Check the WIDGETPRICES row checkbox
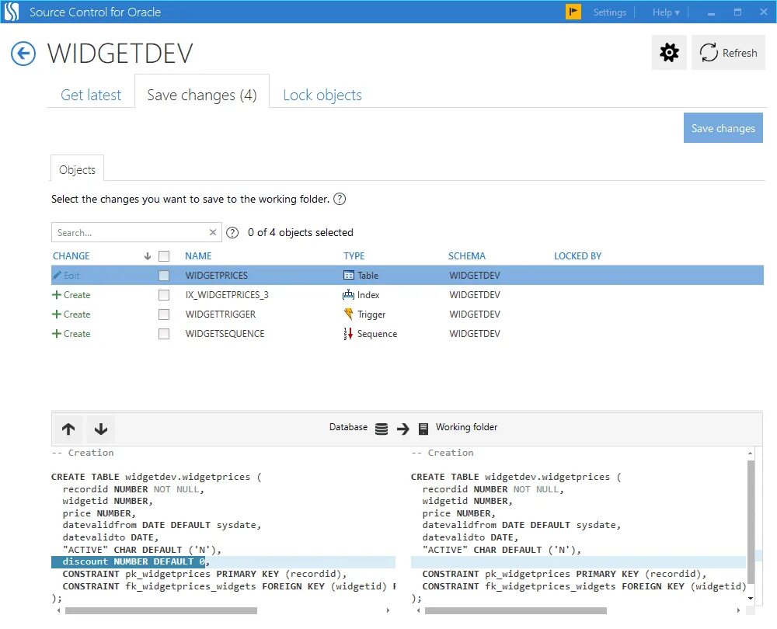This screenshot has height=629, width=777. pos(164,276)
